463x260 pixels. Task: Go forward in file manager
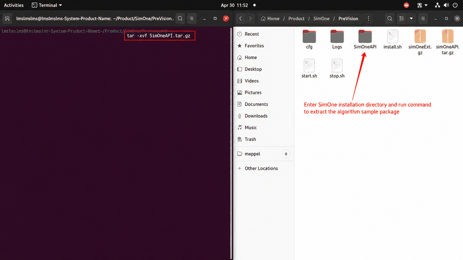pos(250,18)
